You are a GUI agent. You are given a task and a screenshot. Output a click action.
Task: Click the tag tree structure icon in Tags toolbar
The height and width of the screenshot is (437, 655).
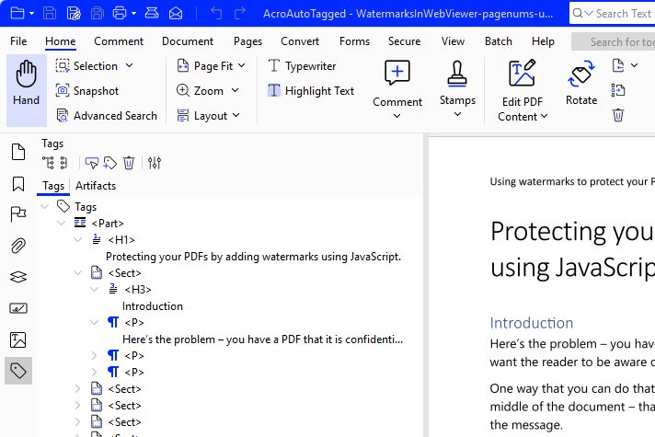(48, 163)
